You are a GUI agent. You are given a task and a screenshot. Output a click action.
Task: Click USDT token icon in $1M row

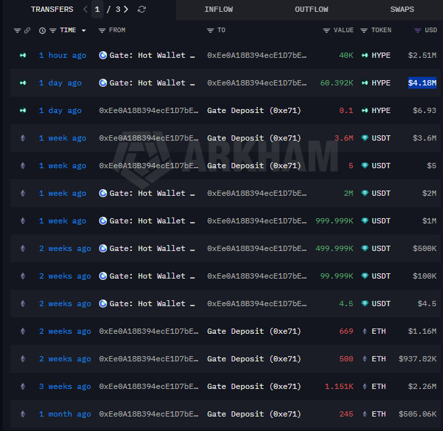coord(365,221)
